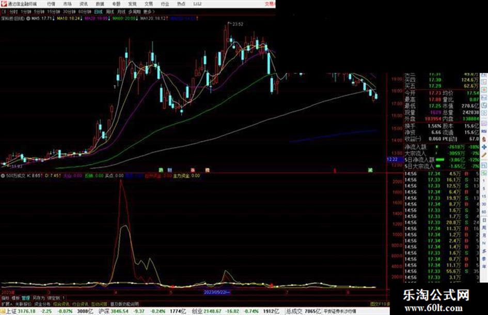Select the pencil drawing tool in sidebar
488x315 pixels.
(484, 155)
